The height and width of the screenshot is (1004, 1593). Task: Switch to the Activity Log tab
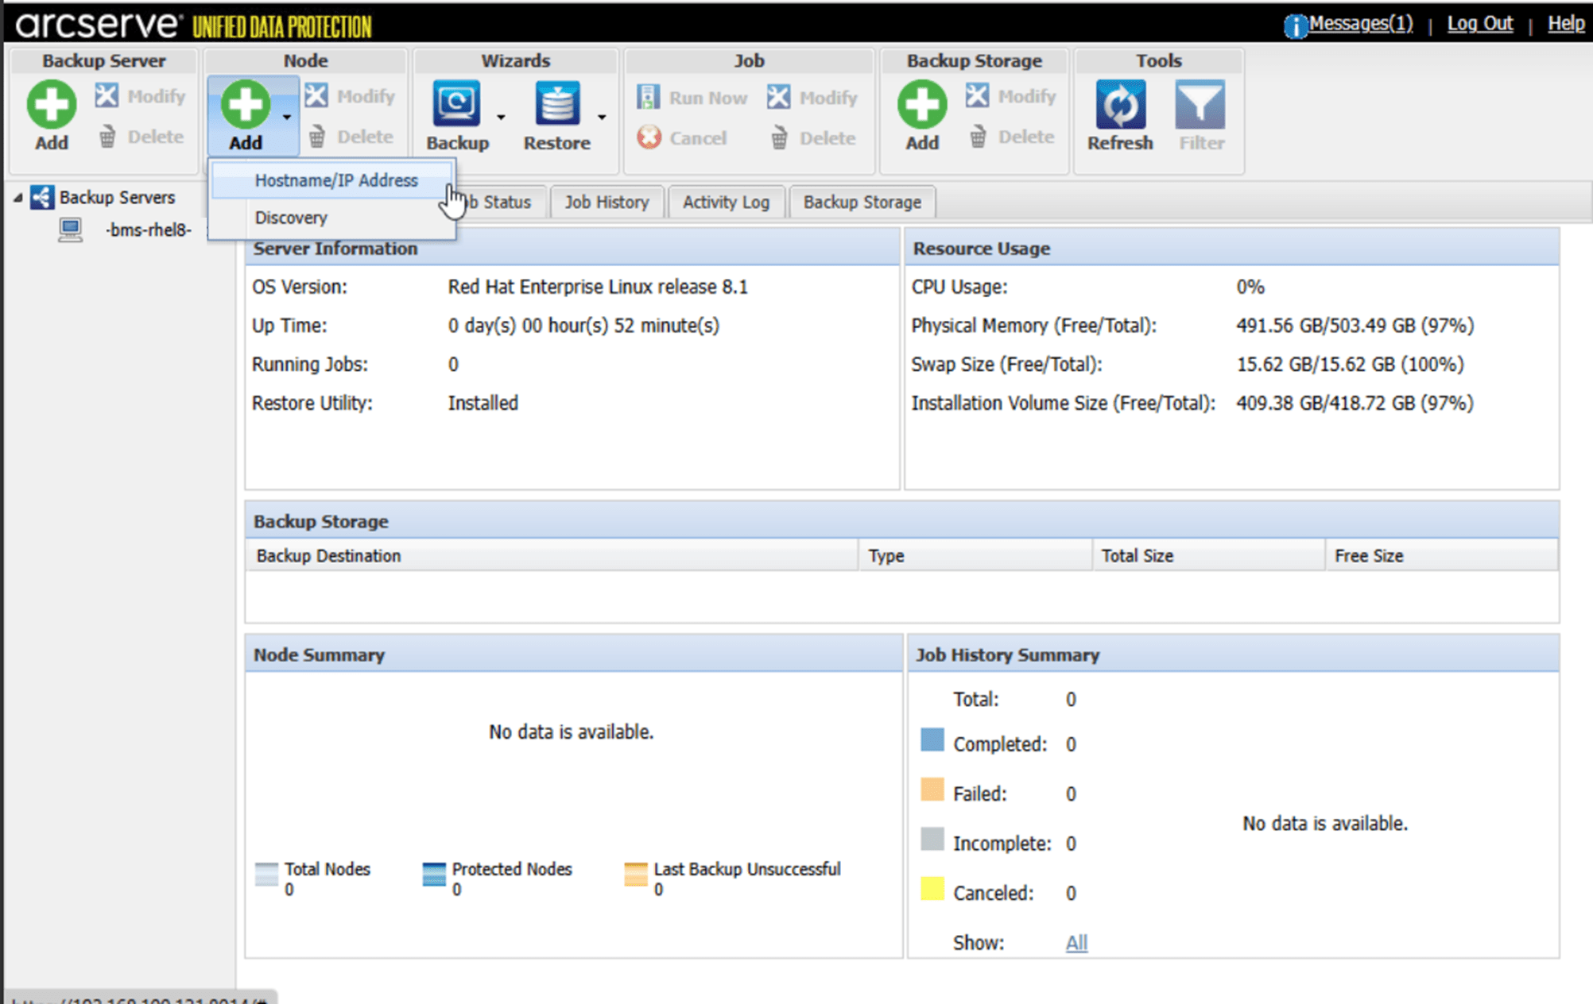tap(725, 202)
